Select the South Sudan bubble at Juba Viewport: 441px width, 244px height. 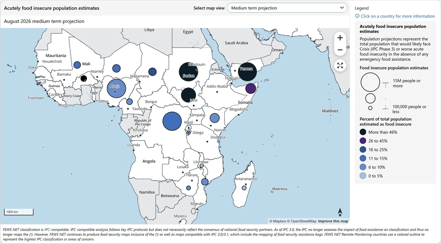[x=188, y=95]
